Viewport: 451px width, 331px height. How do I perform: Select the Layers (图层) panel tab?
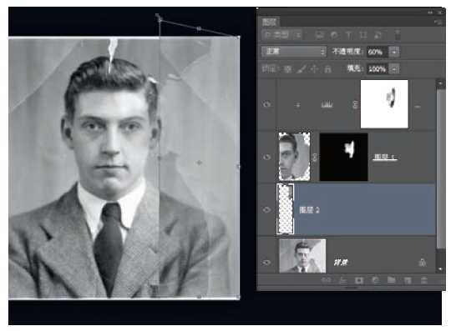(x=270, y=22)
